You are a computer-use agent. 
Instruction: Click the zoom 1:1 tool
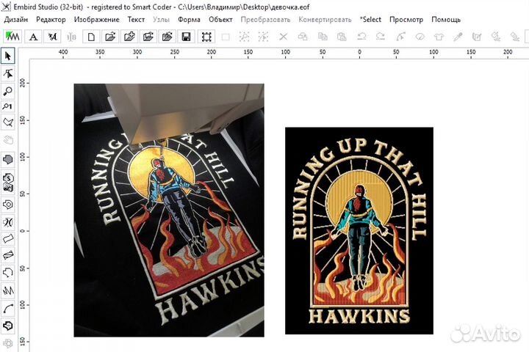(8, 107)
